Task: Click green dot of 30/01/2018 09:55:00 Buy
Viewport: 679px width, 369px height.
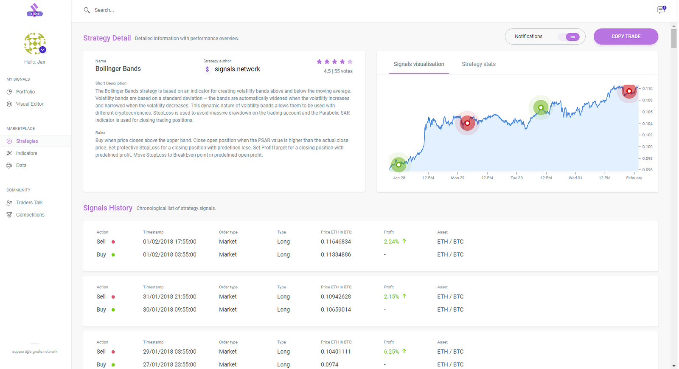Action: 113,310
